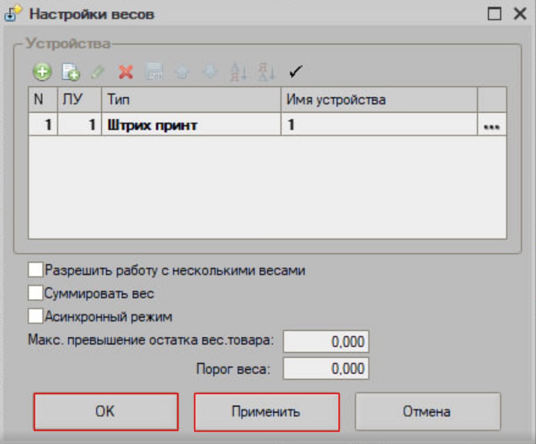This screenshot has height=444, width=536.
Task: Toggle the Суммировать вес checkbox
Action: [x=36, y=293]
